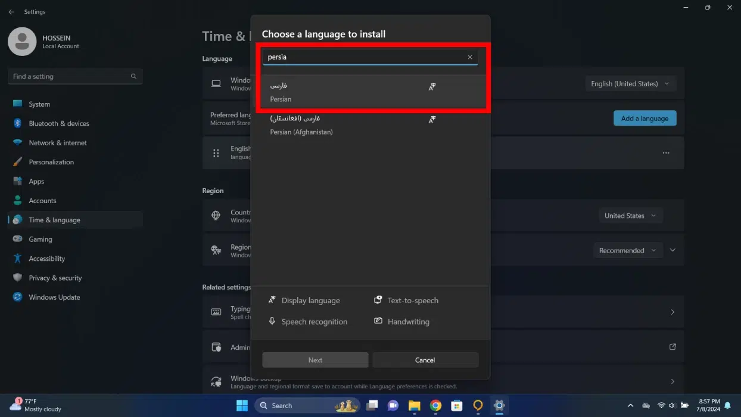The image size is (741, 417).
Task: Open the Regional format Recommended dropdown
Action: (x=628, y=251)
